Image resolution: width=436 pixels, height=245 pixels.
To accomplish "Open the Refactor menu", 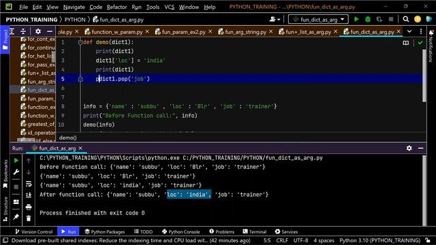I will (x=116, y=7).
